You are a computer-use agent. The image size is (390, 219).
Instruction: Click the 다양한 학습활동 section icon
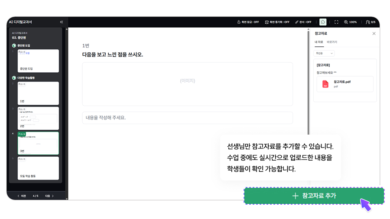pos(14,78)
